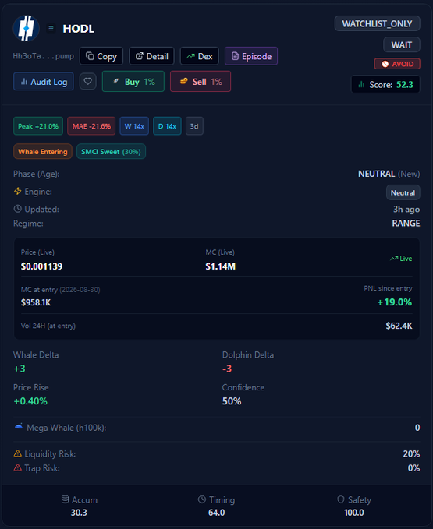Click the RANGE regime value
The height and width of the screenshot is (529, 433).
(406, 223)
